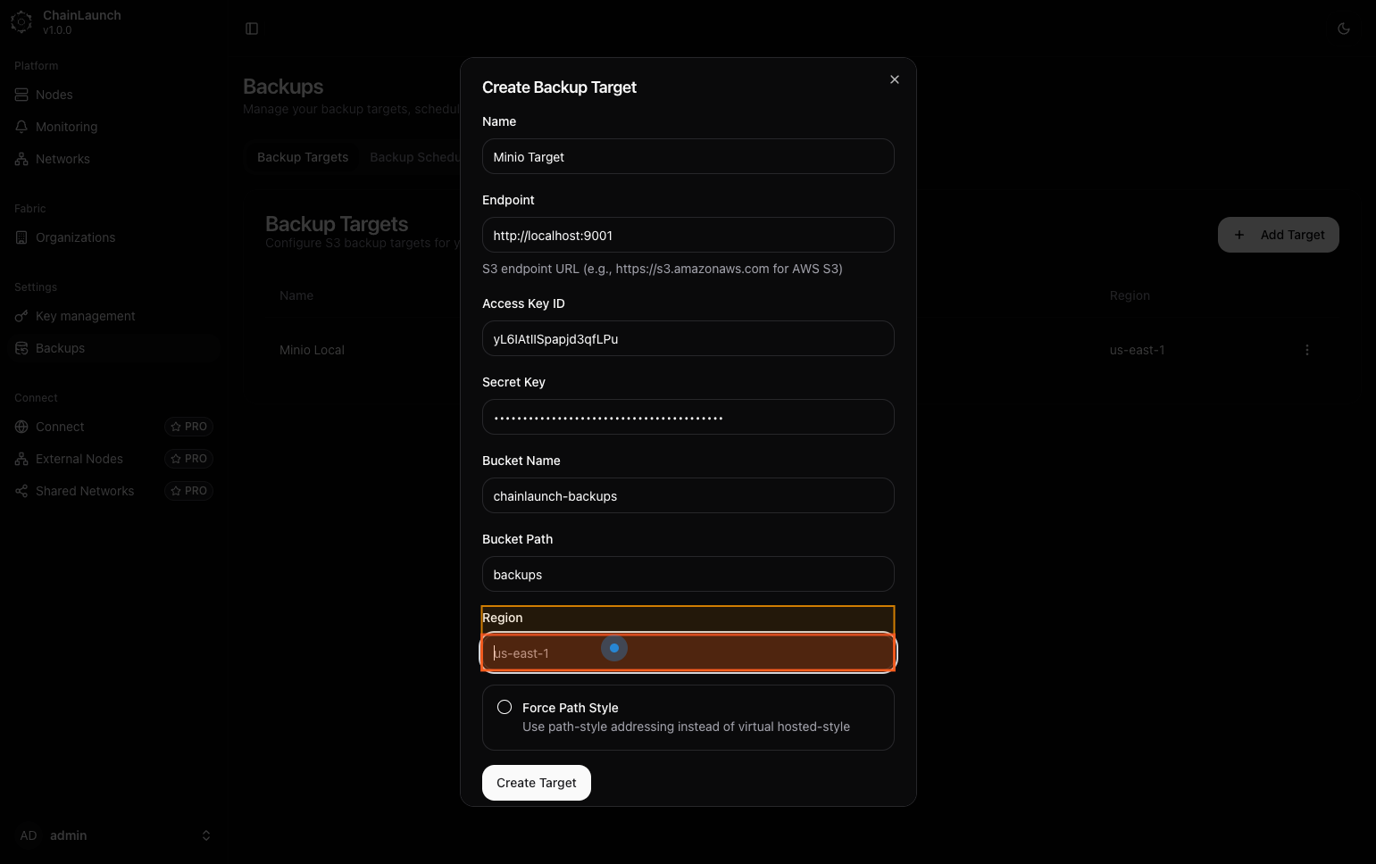Focus the Region input field
1376x864 pixels.
[x=688, y=653]
